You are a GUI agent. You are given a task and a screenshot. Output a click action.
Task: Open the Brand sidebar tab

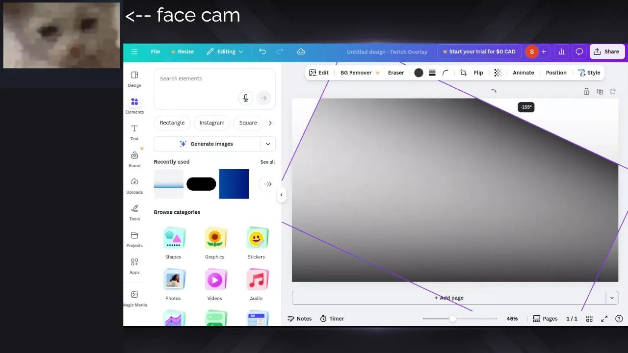134,159
